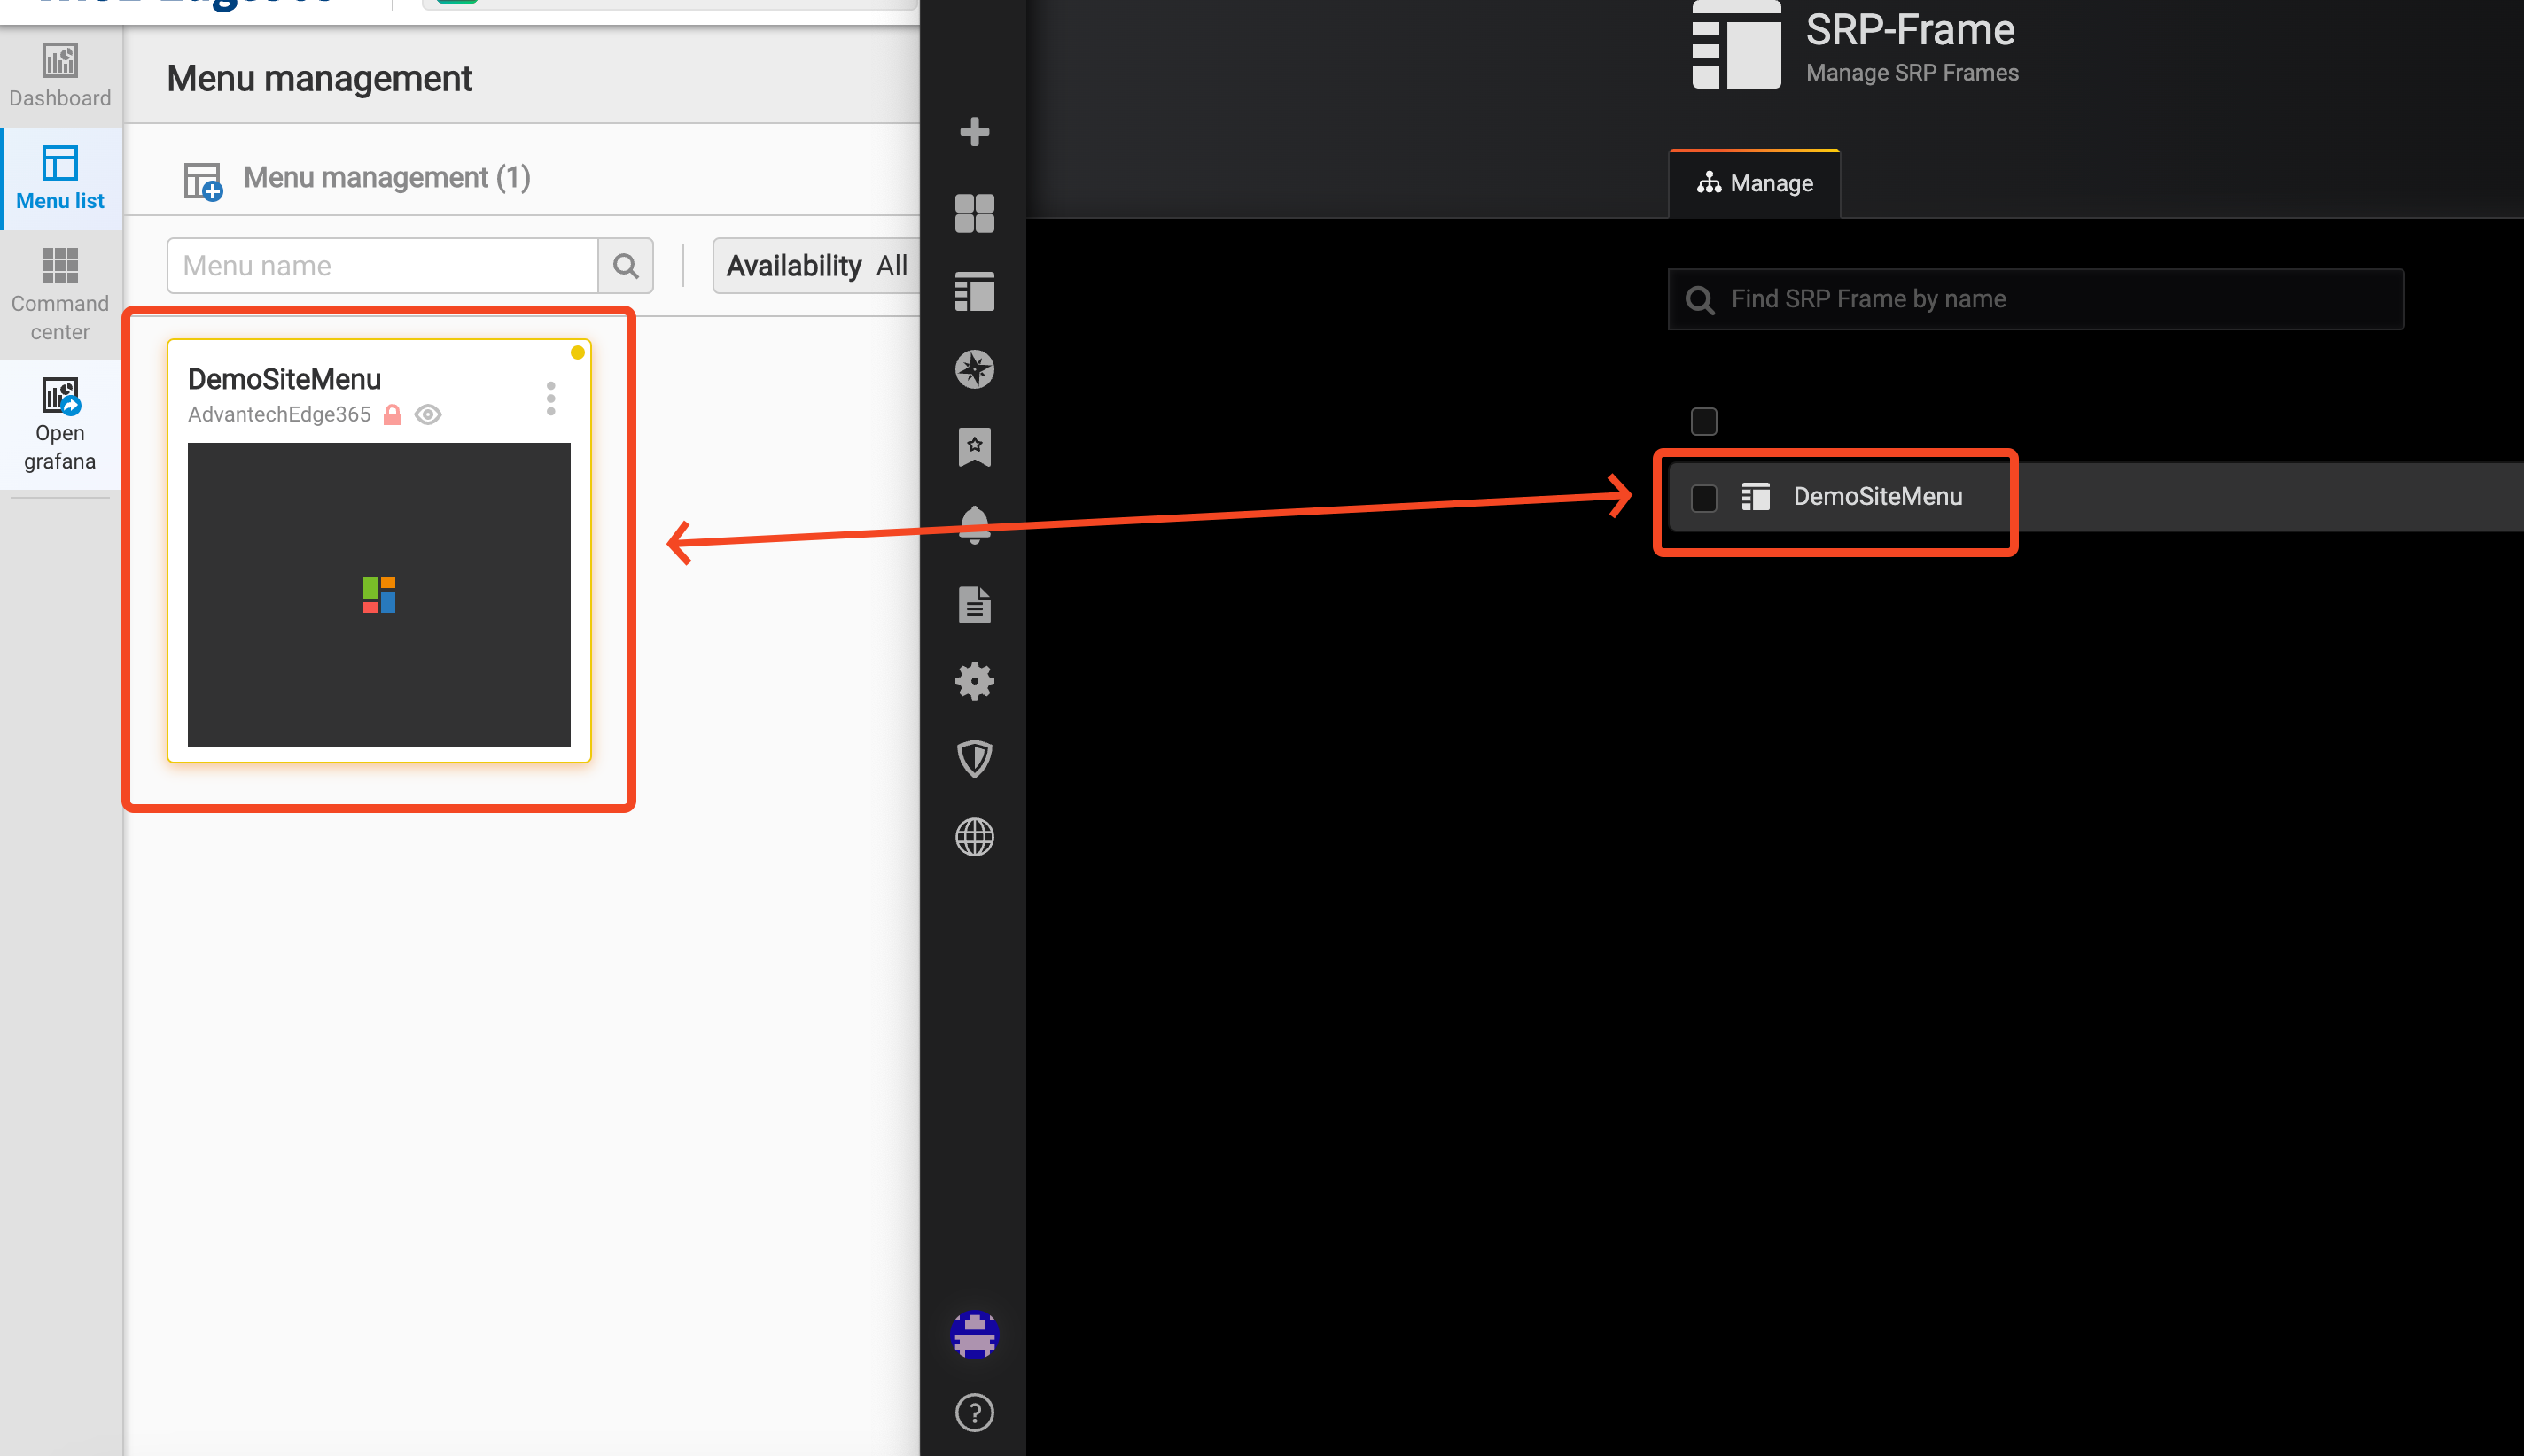Viewport: 2524px width, 1456px height.
Task: Open the Explore compass icon
Action: (x=974, y=369)
